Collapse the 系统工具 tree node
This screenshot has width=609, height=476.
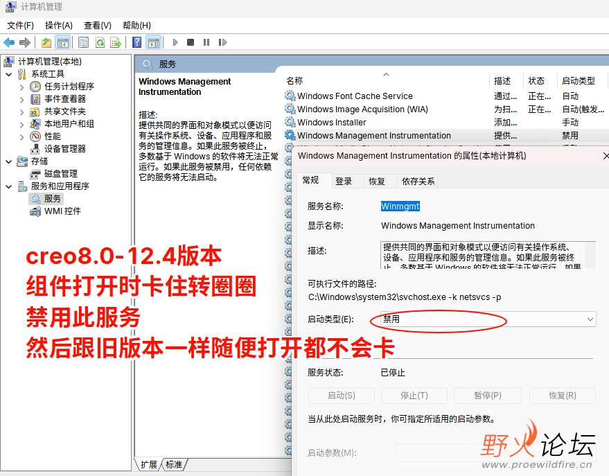pyautogui.click(x=8, y=73)
